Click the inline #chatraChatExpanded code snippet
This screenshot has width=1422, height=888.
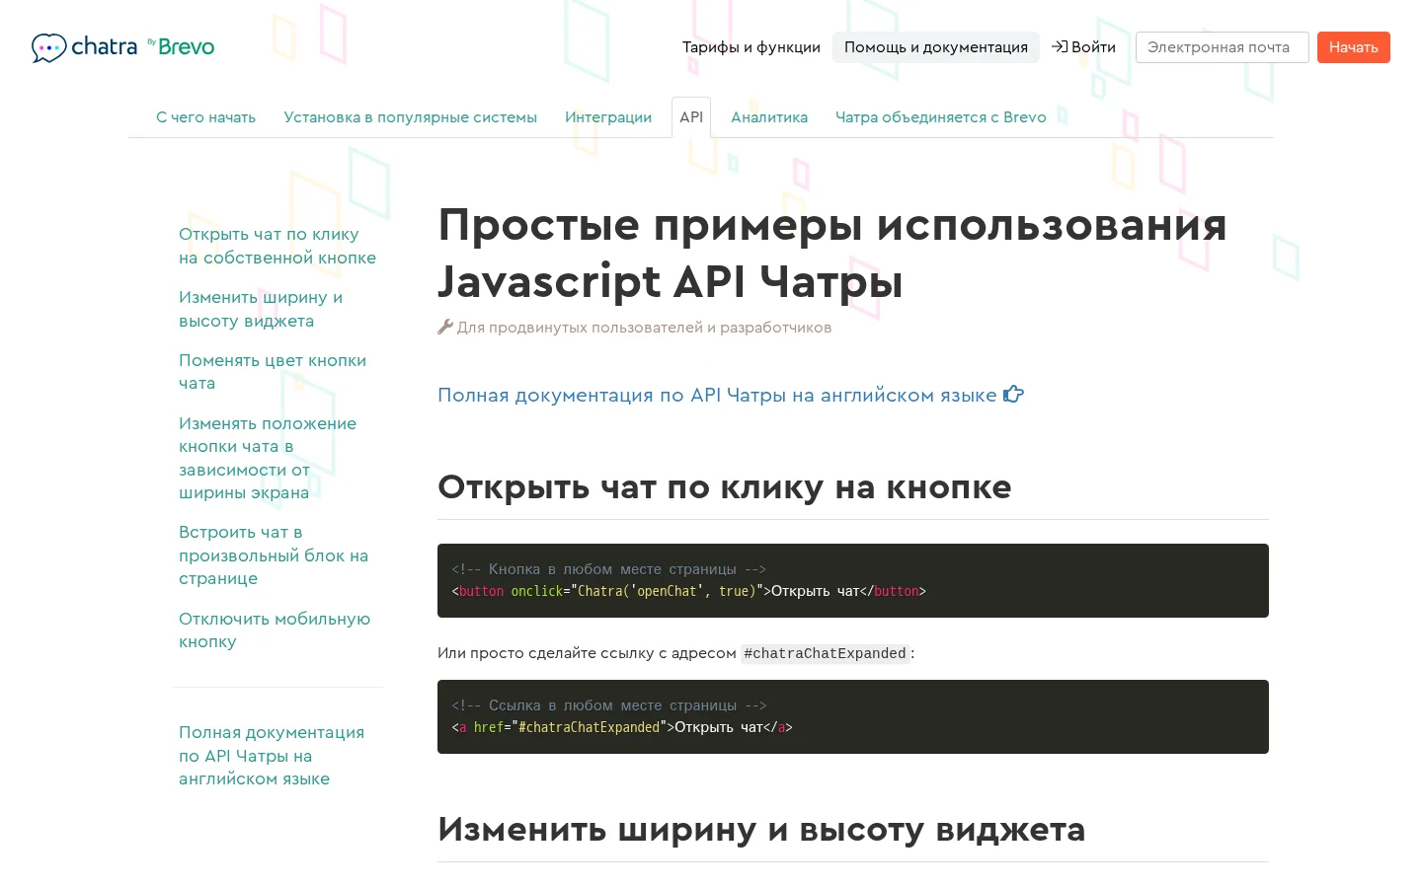coord(825,653)
